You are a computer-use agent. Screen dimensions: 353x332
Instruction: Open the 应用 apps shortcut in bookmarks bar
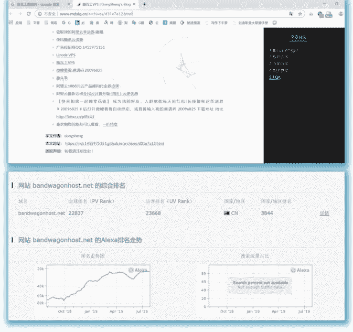click(16, 23)
